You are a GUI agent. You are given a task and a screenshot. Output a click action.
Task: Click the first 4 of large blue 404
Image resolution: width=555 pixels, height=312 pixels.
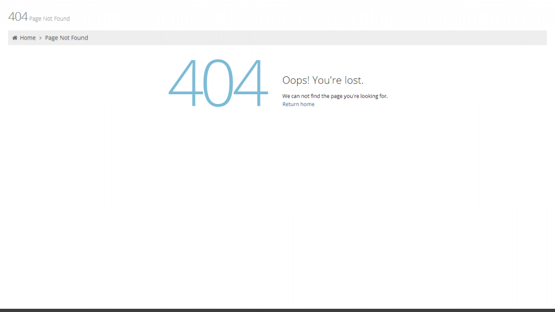pos(186,82)
